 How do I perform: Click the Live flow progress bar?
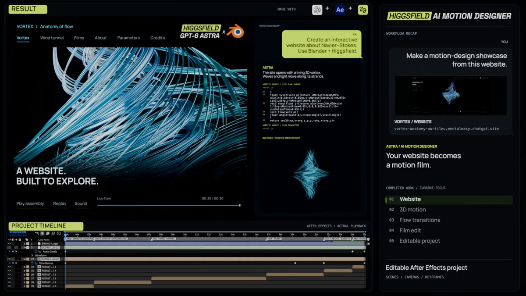[169, 205]
